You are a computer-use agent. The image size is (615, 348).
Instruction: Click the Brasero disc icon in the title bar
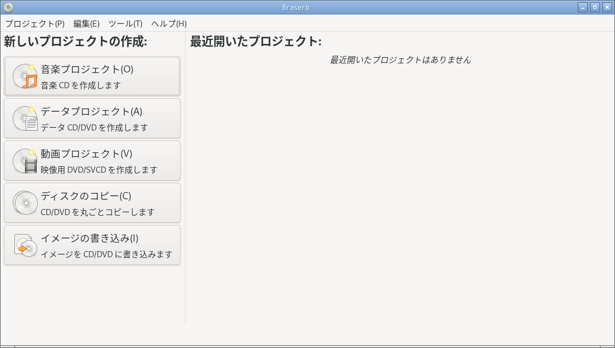pyautogui.click(x=7, y=7)
